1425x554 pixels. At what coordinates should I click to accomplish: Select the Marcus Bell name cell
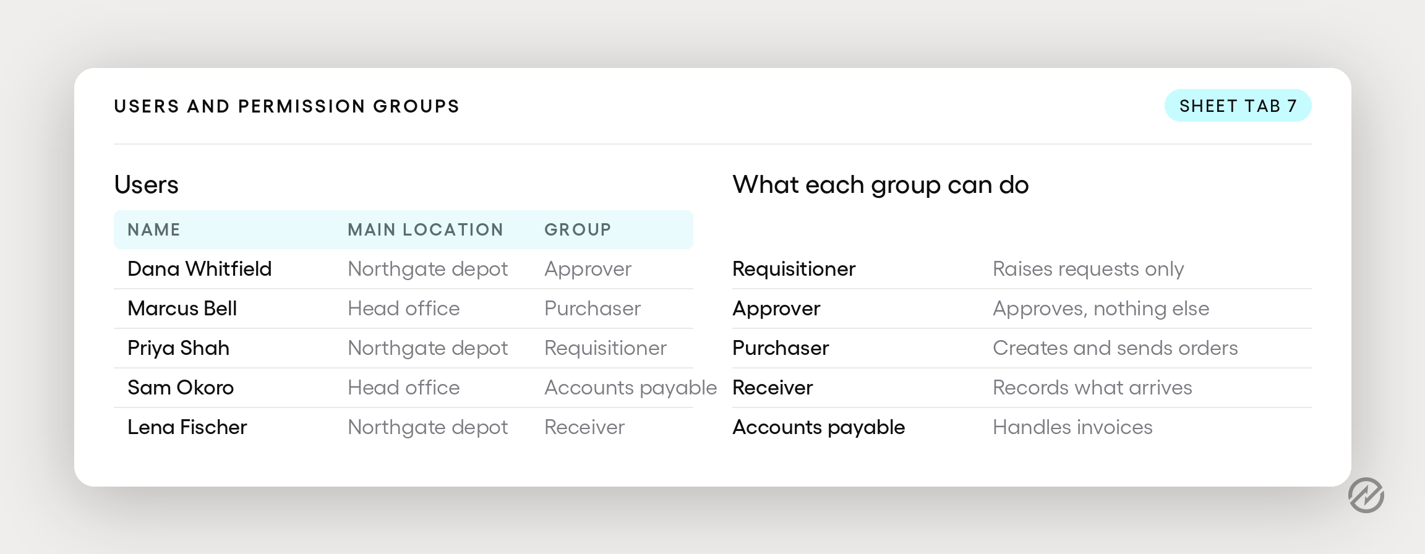pos(182,309)
